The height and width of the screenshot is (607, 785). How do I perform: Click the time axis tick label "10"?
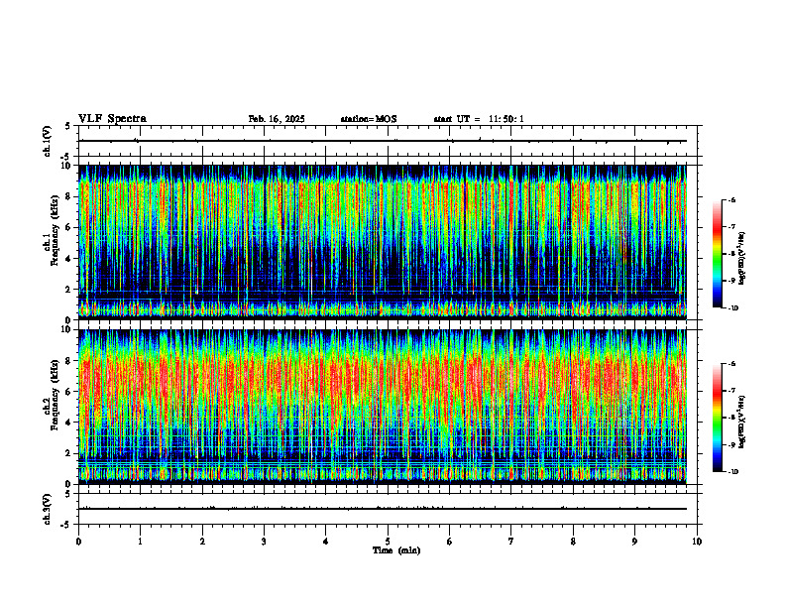[697, 542]
